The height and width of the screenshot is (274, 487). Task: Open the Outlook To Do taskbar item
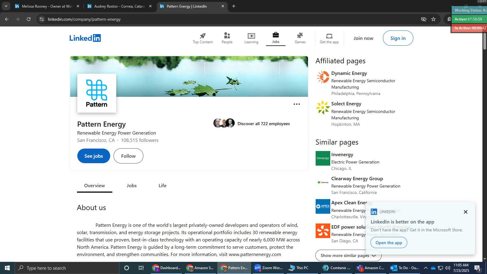pyautogui.click(x=405, y=268)
